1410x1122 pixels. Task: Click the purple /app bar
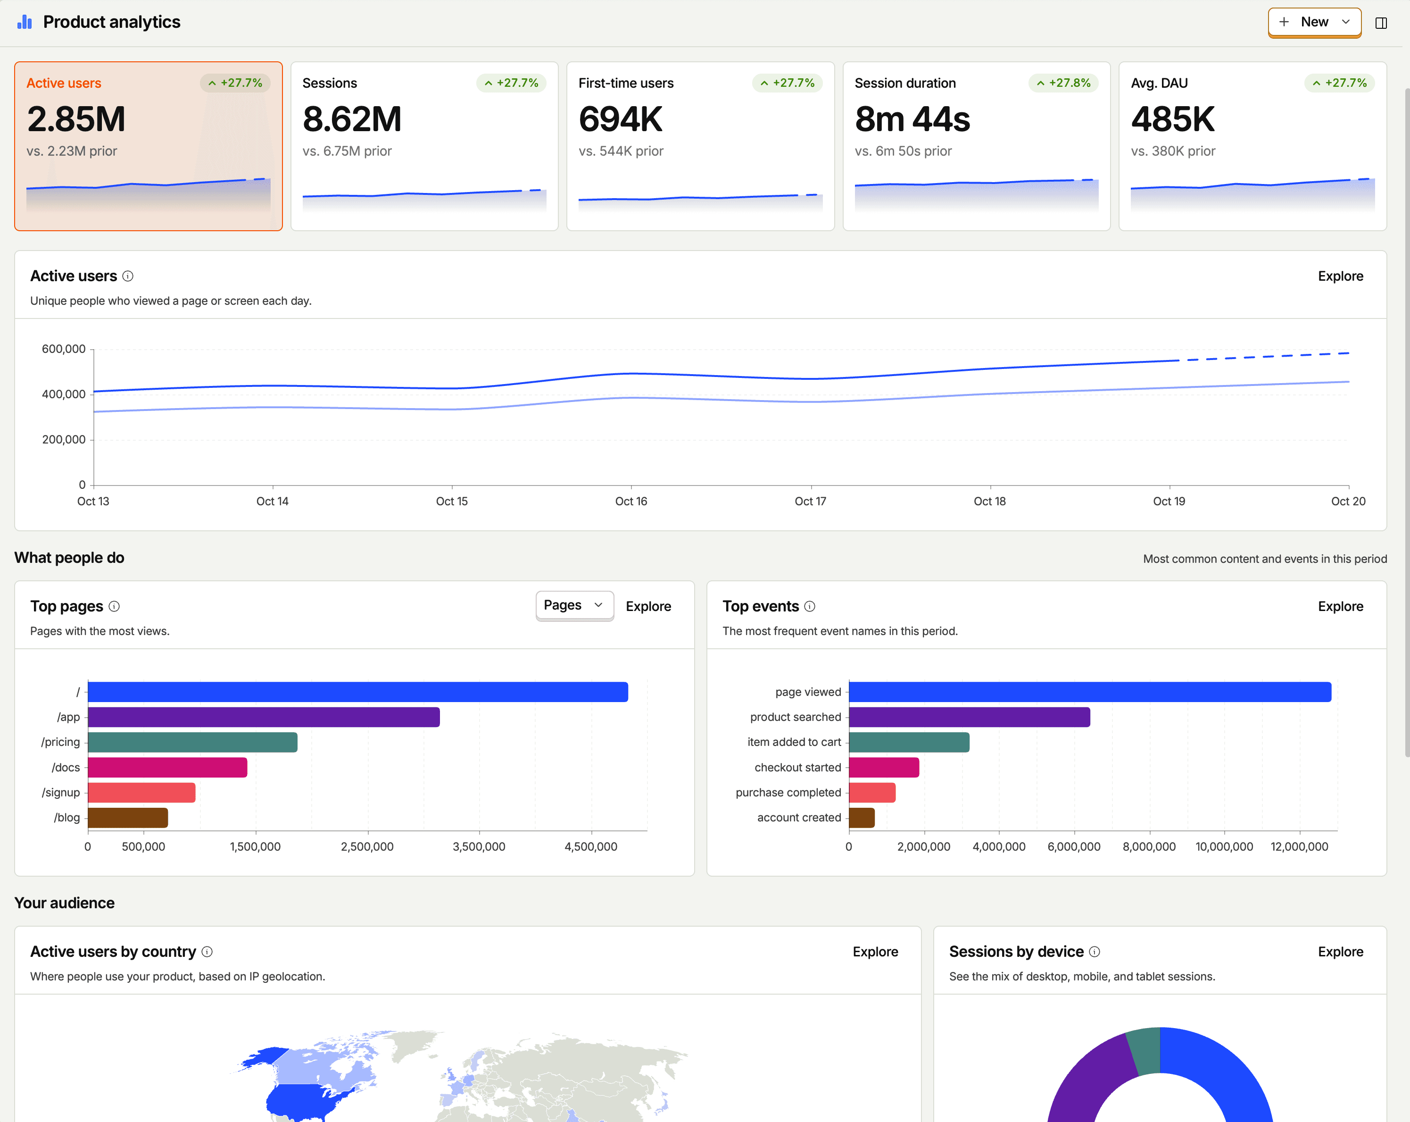[x=264, y=717]
